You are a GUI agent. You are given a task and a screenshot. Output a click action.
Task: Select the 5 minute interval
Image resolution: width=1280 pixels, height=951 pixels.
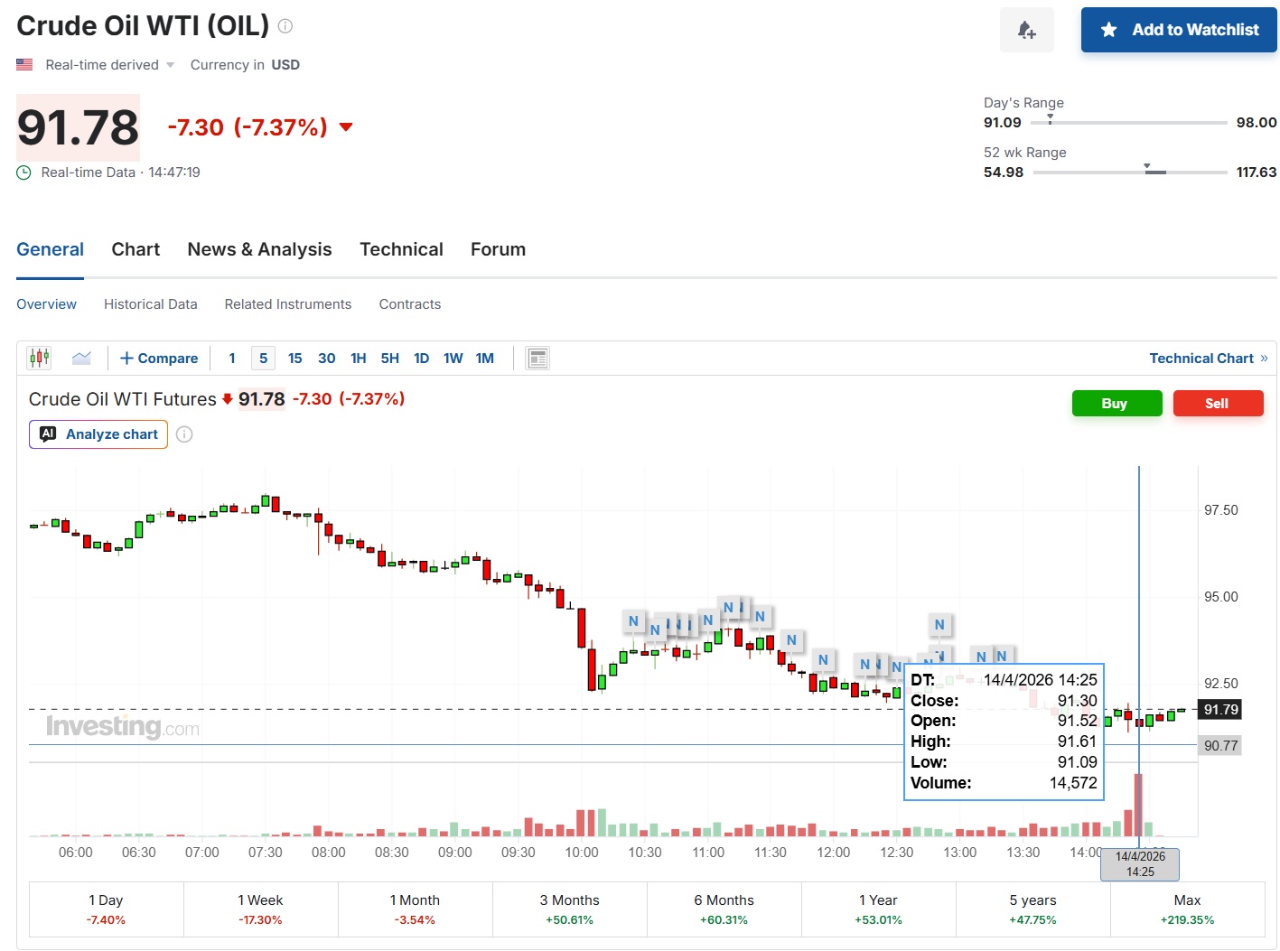[264, 359]
